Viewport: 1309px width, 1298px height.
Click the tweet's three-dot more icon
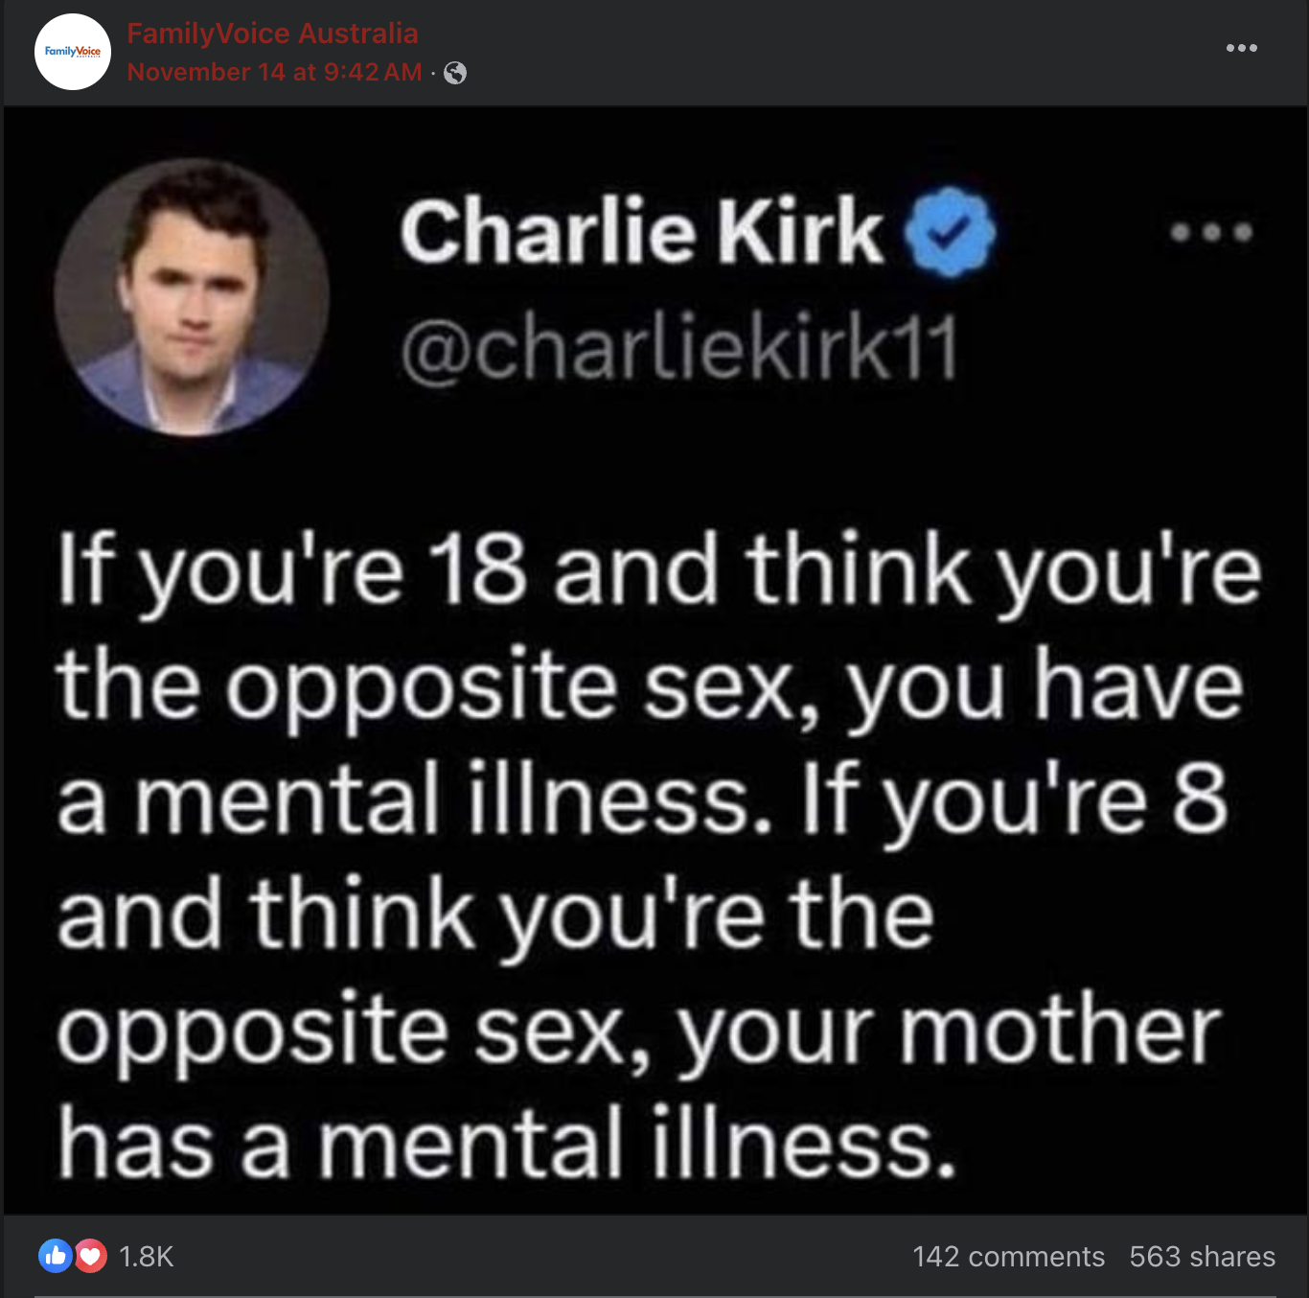[1211, 232]
